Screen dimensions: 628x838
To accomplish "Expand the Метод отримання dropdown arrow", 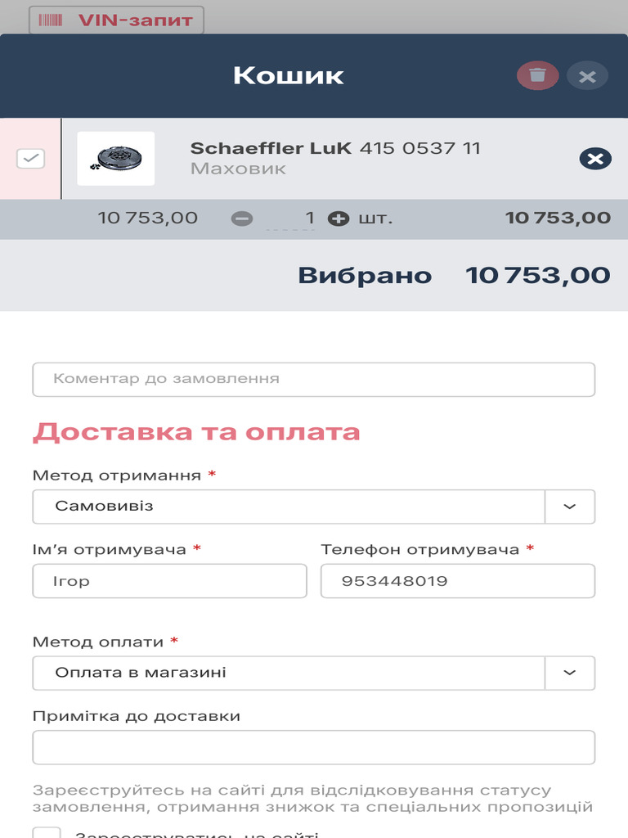I will pyautogui.click(x=570, y=507).
